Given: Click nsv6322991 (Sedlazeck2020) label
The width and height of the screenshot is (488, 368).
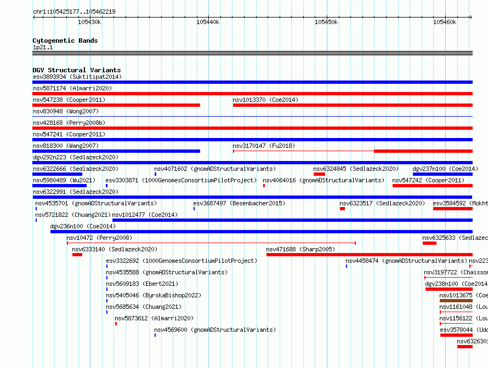Looking at the screenshot, I should tap(76, 192).
